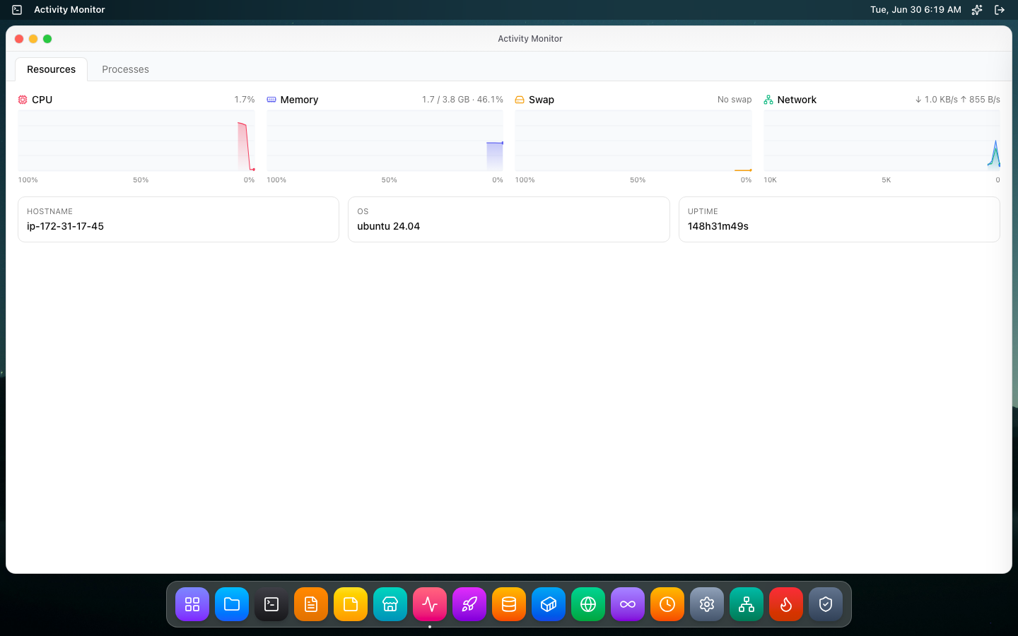The height and width of the screenshot is (636, 1018).
Task: Click the 'No swap' status text
Action: click(735, 100)
